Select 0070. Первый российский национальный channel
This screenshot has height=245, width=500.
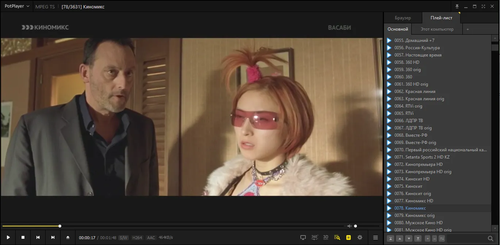click(437, 150)
